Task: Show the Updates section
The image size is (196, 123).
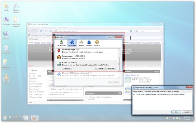Action: pos(97,43)
